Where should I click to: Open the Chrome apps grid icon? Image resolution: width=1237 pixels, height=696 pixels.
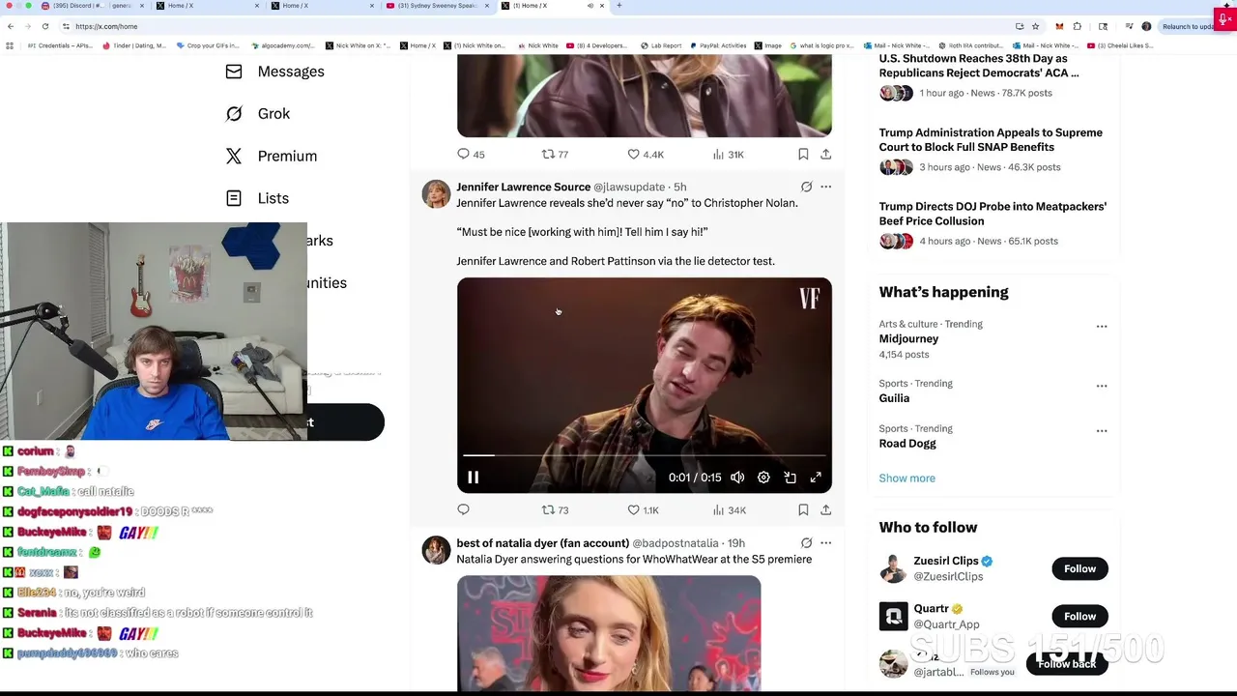point(10,45)
